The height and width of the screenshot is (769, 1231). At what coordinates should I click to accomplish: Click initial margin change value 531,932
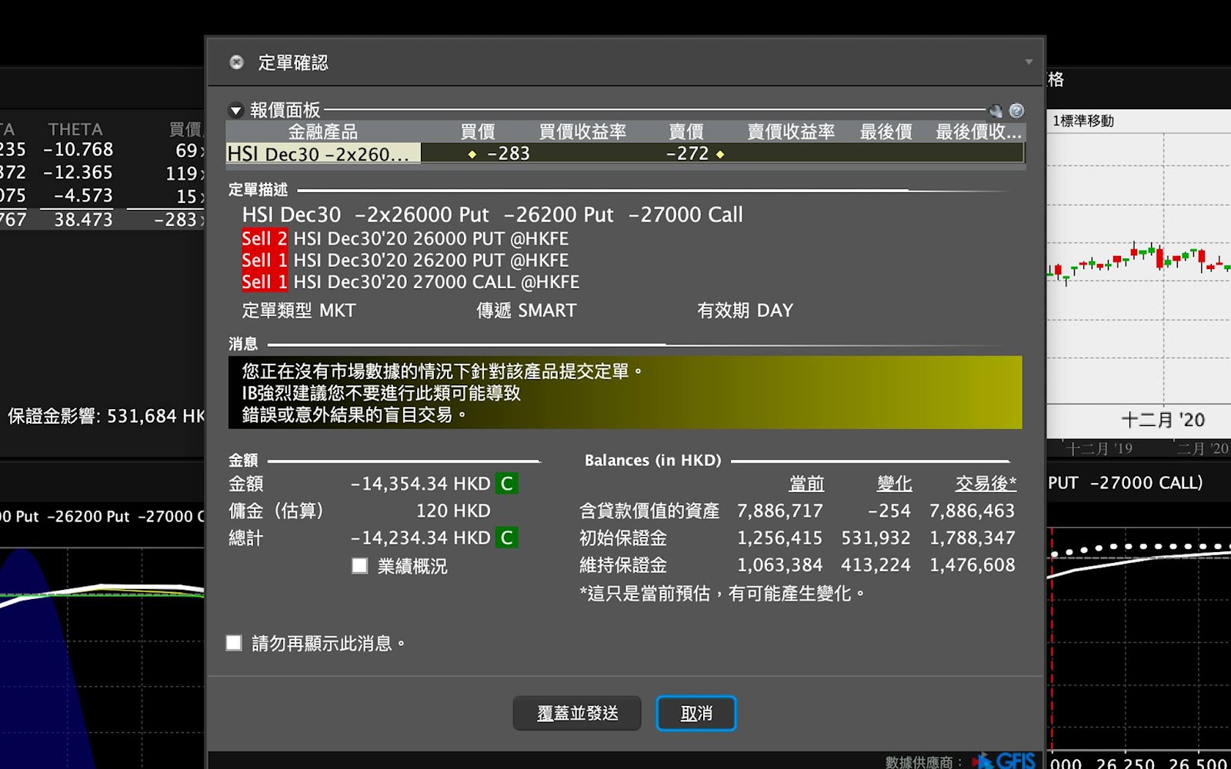(x=876, y=538)
